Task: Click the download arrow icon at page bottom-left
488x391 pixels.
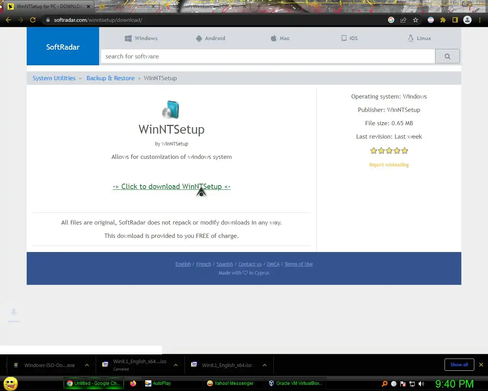Action: [14, 315]
